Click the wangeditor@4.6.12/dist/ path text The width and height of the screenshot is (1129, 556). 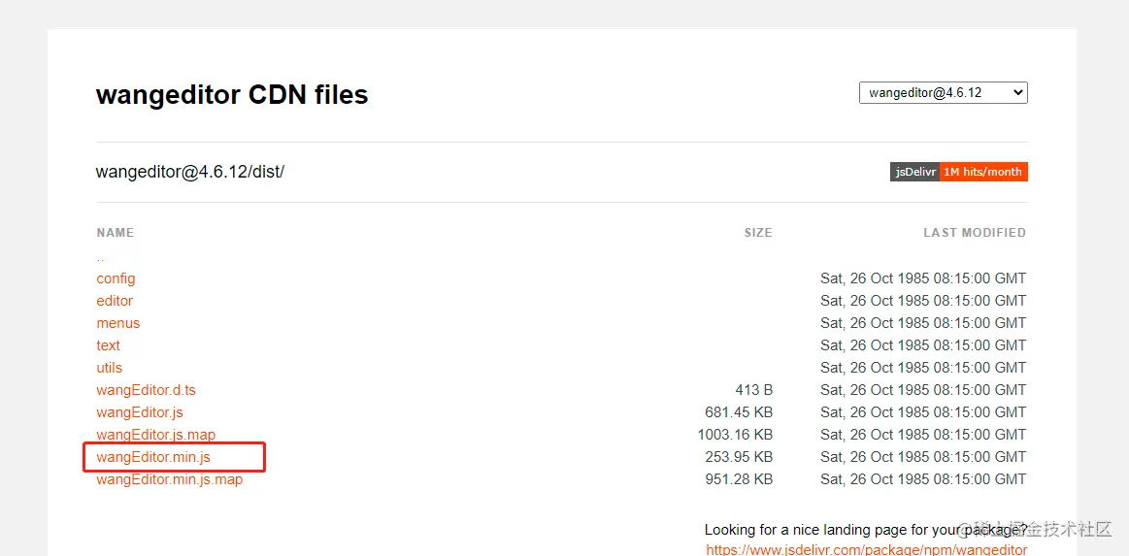tap(190, 173)
